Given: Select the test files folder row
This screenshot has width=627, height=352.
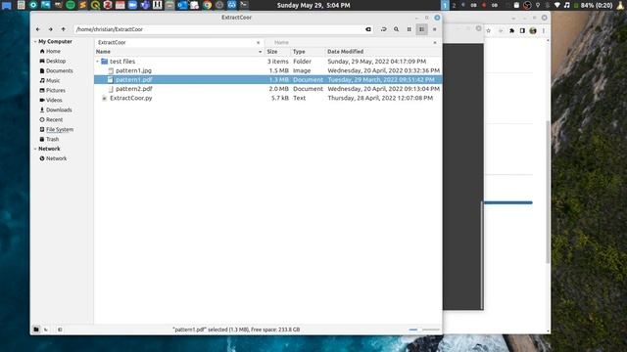Looking at the screenshot, I should click(267, 61).
